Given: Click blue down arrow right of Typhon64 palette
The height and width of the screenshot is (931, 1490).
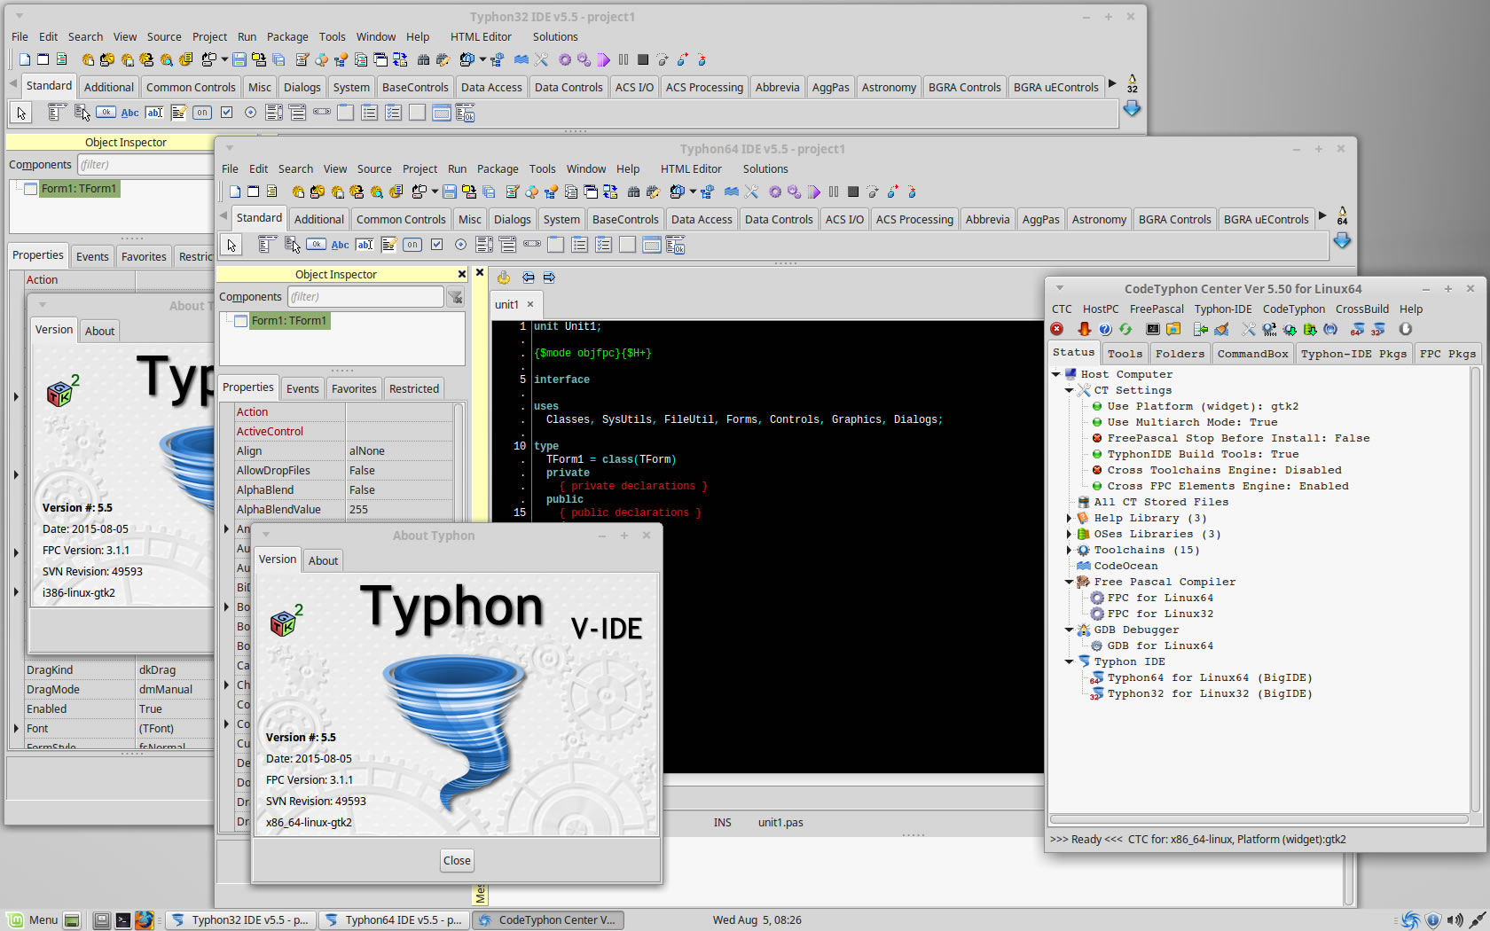Looking at the screenshot, I should point(1342,240).
